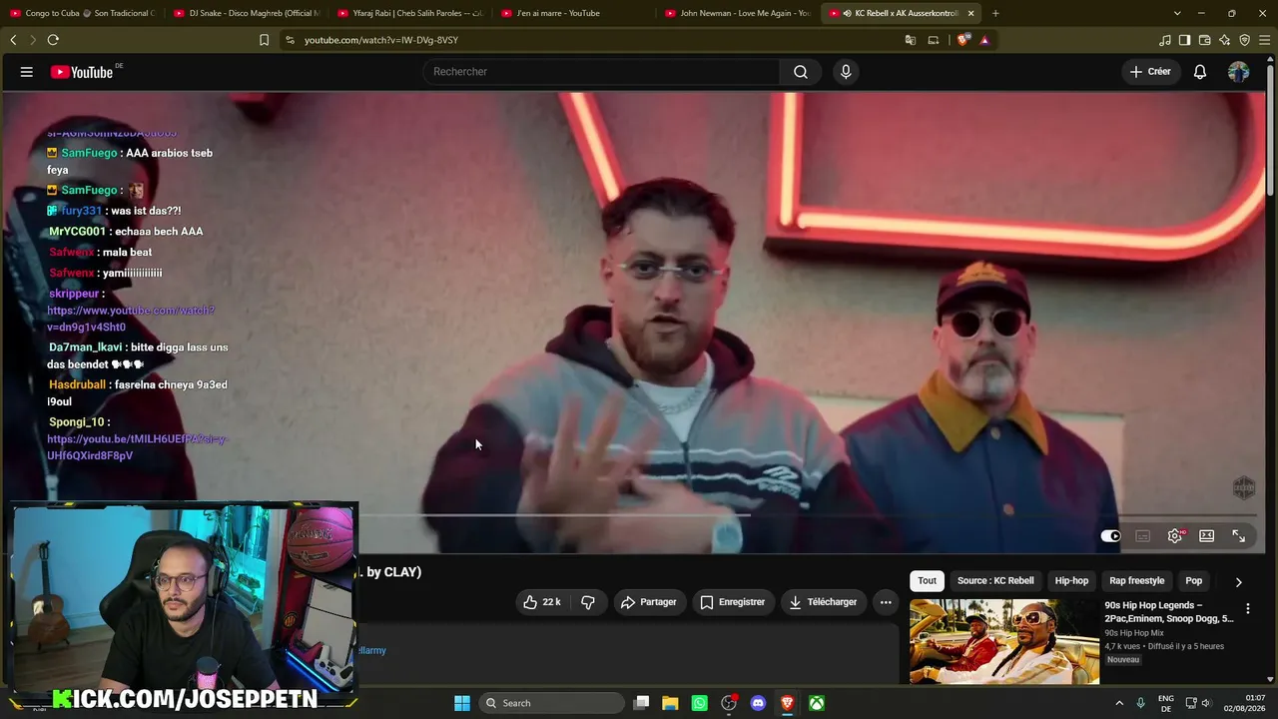
Task: Switch to the Yfaraj Rabi Cheb Salih tab
Action: [409, 13]
